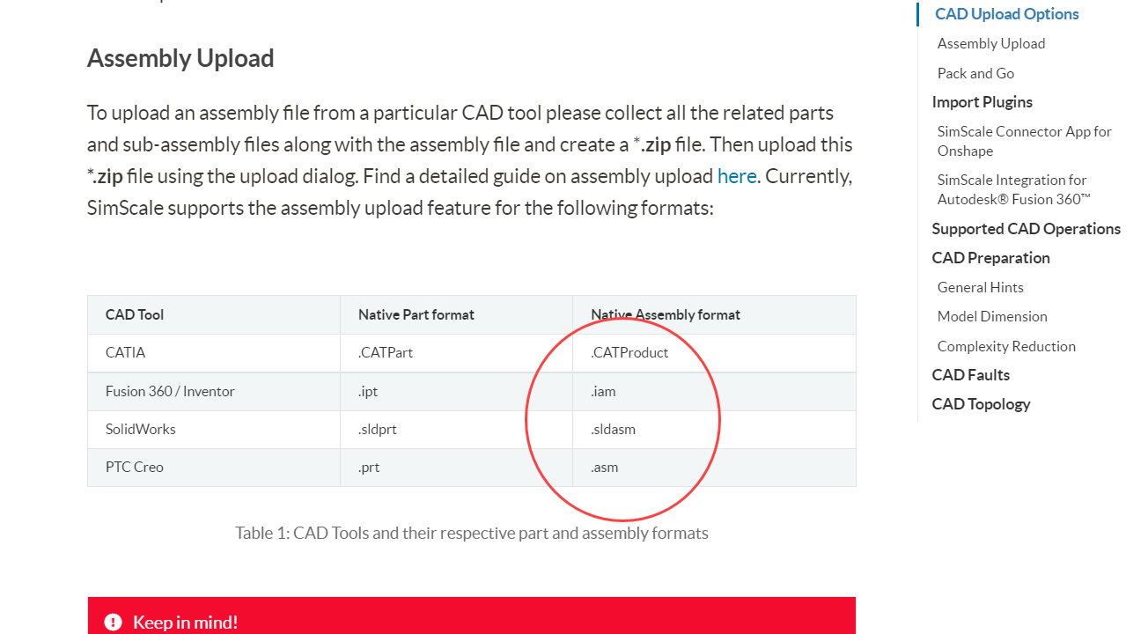Click the exclamation warning icon
Viewport: 1148px width, 634px height.
click(x=113, y=623)
